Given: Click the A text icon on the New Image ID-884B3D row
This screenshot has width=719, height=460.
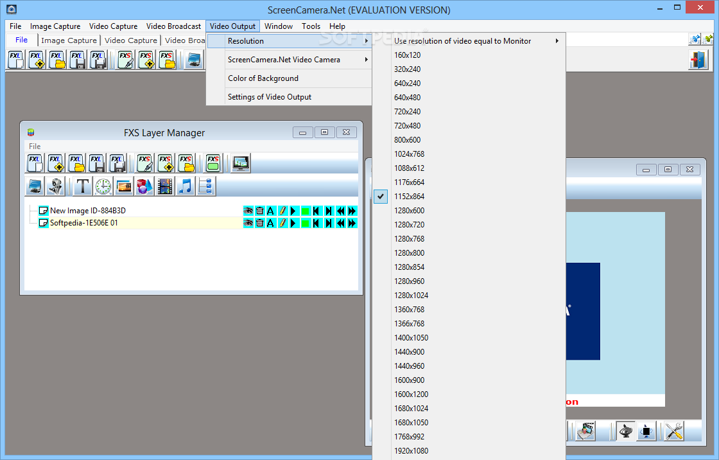Looking at the screenshot, I should pyautogui.click(x=270, y=211).
